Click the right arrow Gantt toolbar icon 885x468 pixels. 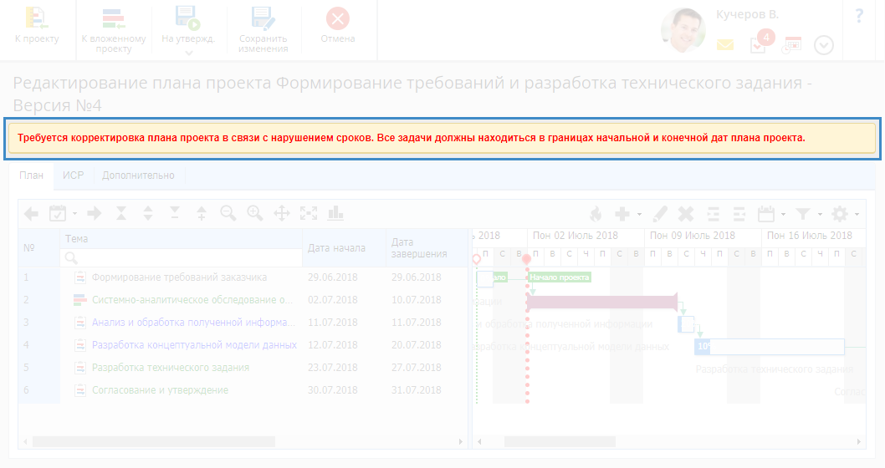click(95, 214)
